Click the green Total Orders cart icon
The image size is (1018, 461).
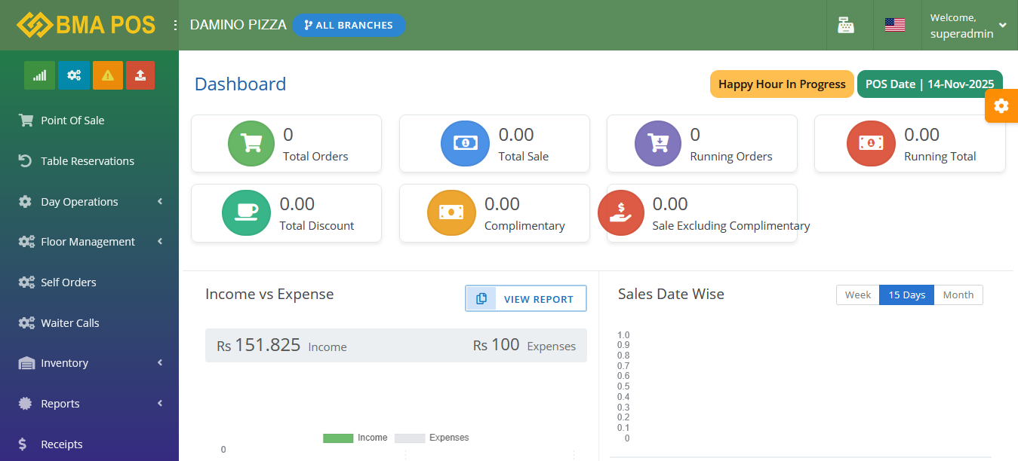[x=251, y=142]
